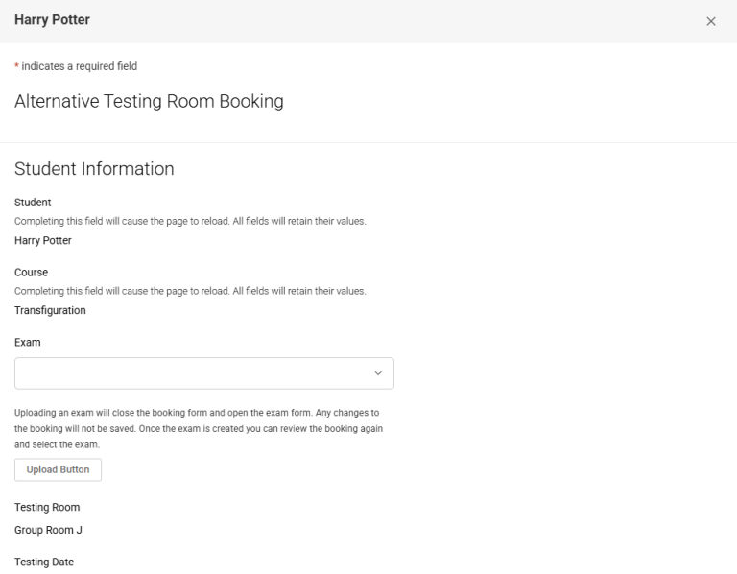Select the Group Room J value
737x574 pixels.
tap(48, 530)
